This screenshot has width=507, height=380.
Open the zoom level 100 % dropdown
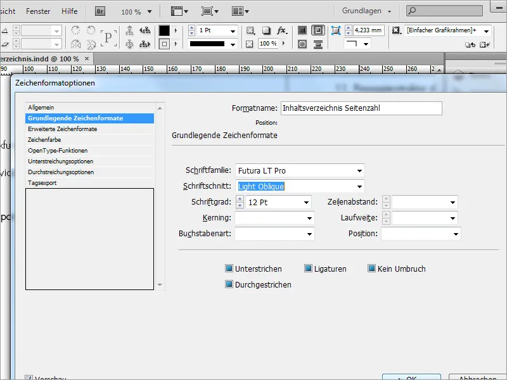coord(150,12)
